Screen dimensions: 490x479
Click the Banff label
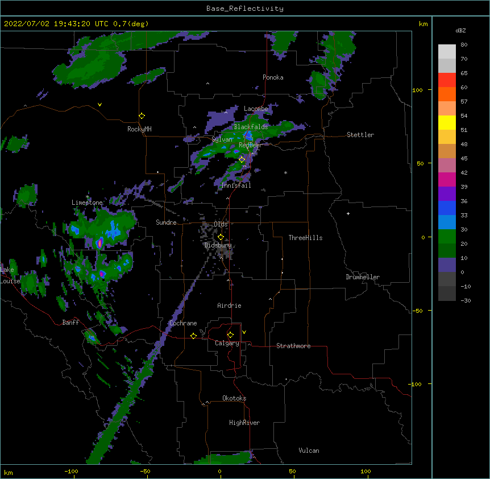pos(70,323)
